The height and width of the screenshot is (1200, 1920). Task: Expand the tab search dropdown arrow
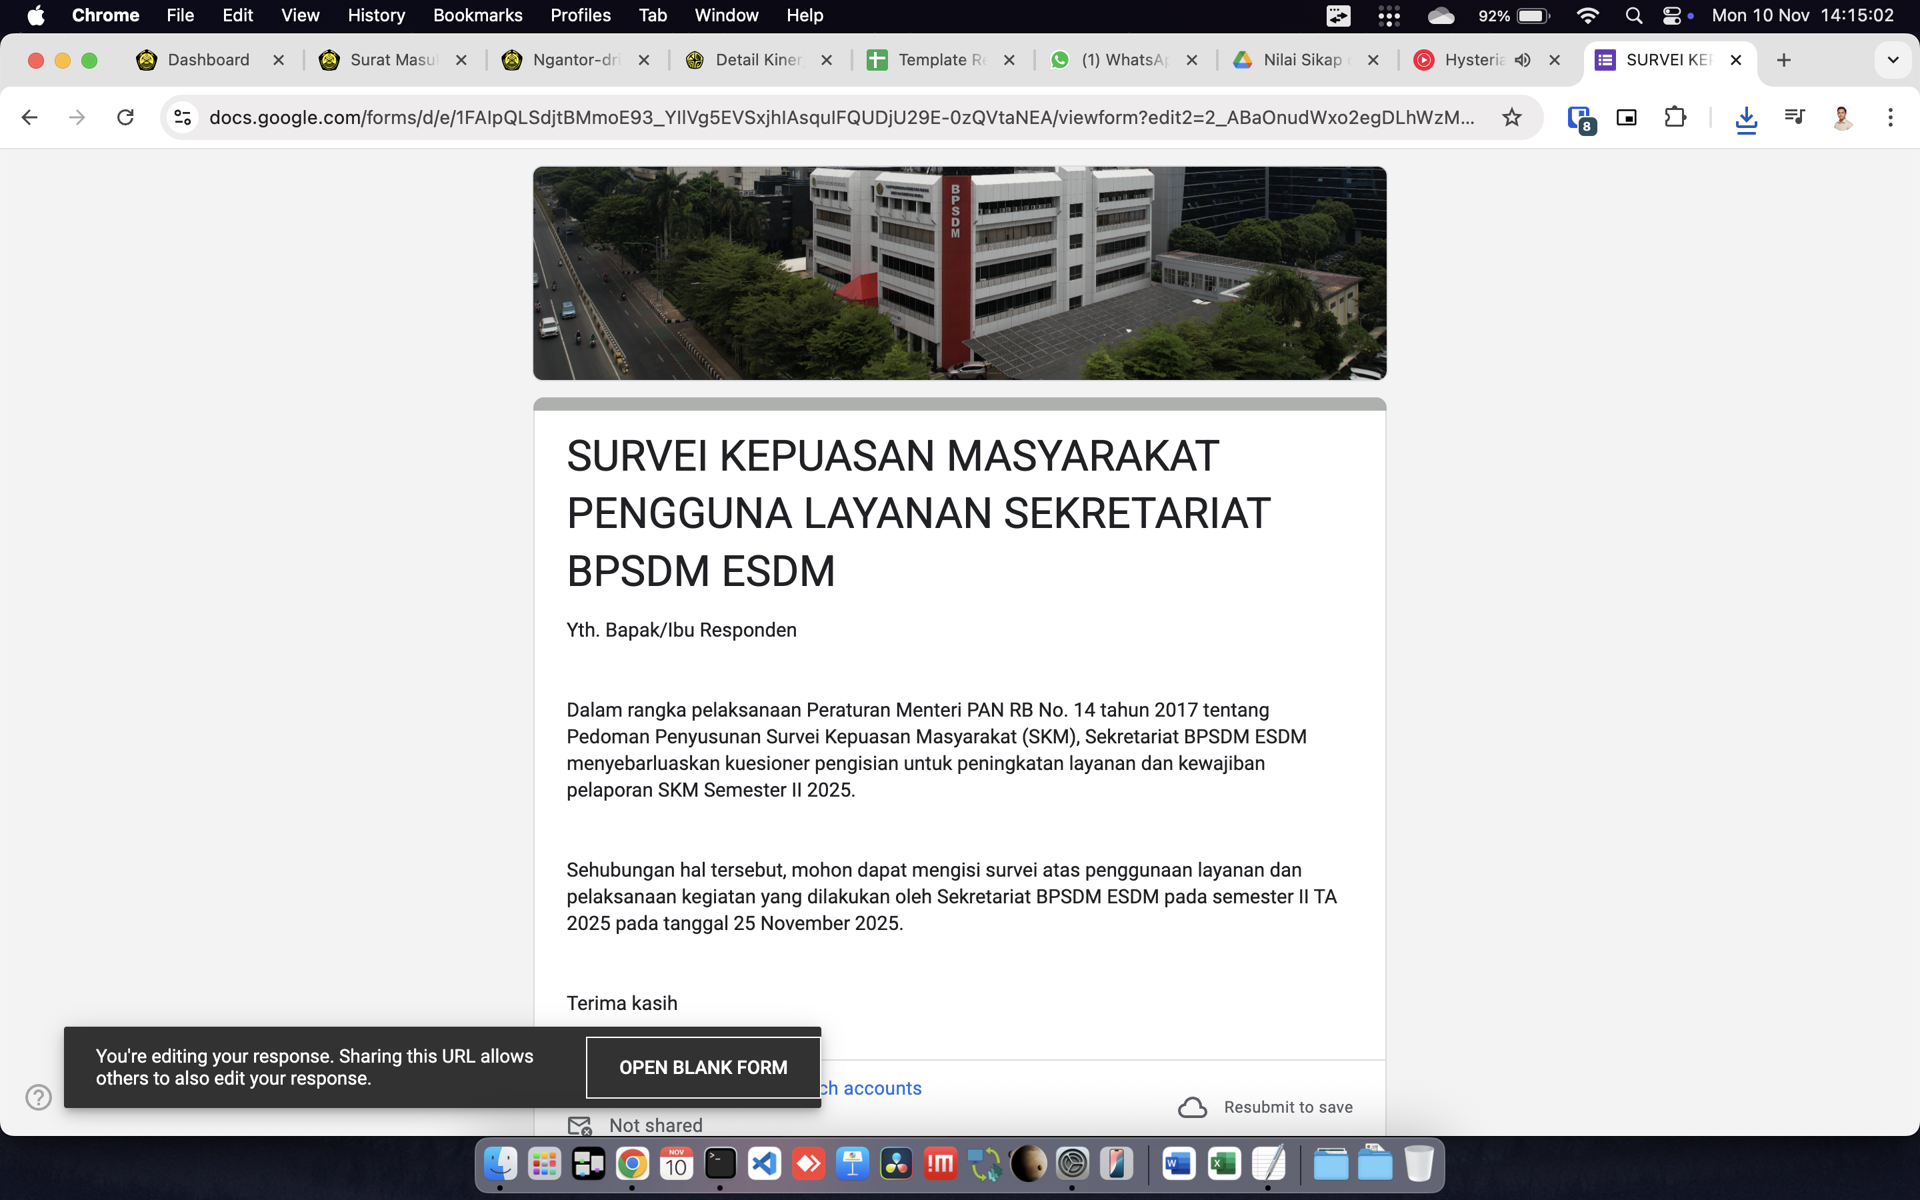point(1892,60)
